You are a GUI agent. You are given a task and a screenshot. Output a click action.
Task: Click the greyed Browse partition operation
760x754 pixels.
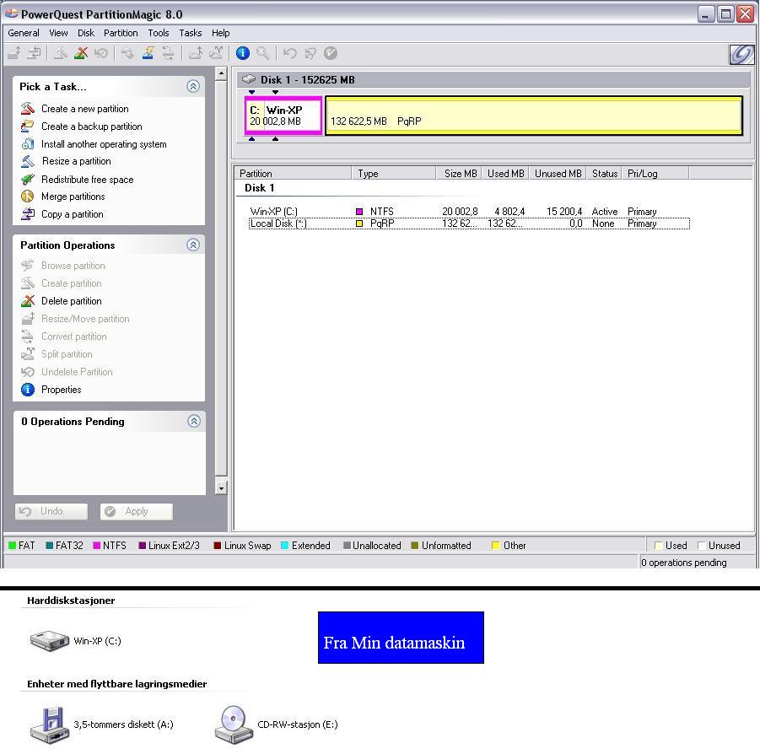click(73, 266)
